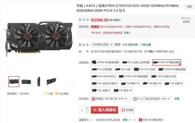The width and height of the screenshot is (195, 123).
Task: Click the share (分享) icon
Action: click(x=46, y=94)
